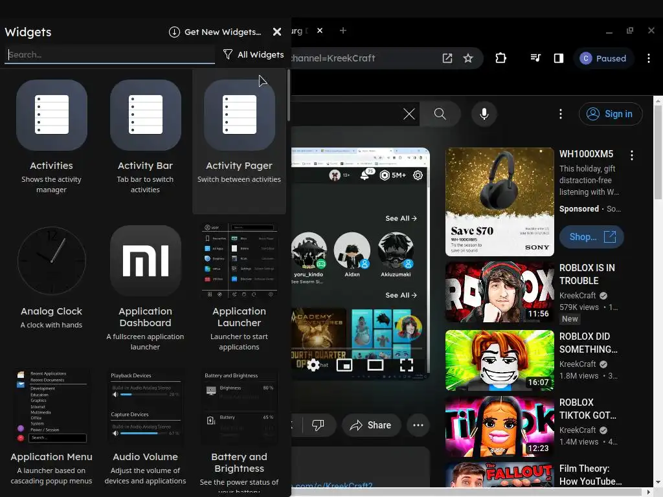
Task: Click the Widgets panel scrollbar
Action: pos(288,96)
